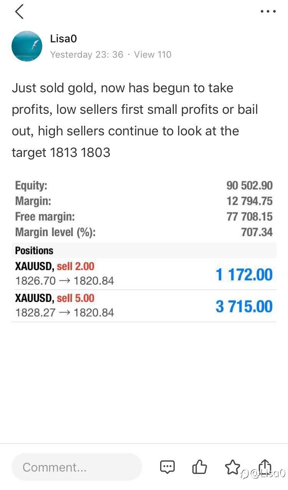This screenshot has height=490, width=288.
Task: Open Lisa0's profile avatar
Action: pos(27,46)
